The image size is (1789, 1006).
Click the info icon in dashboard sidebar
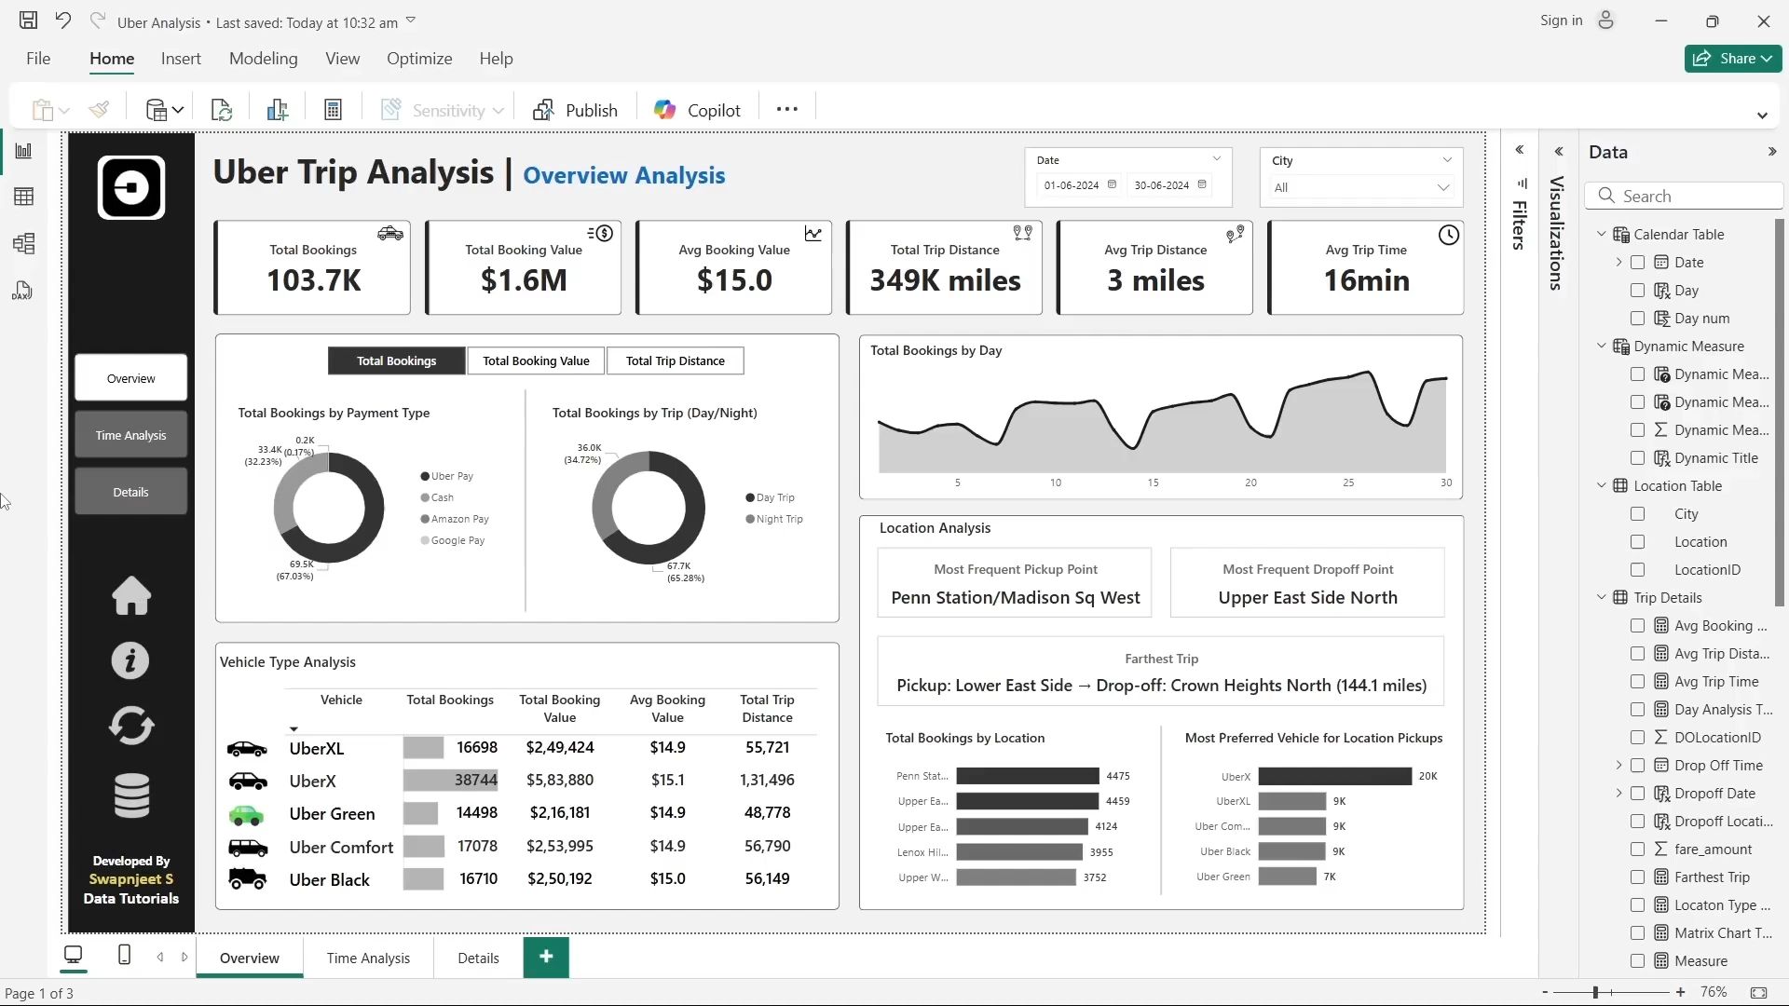[130, 660]
